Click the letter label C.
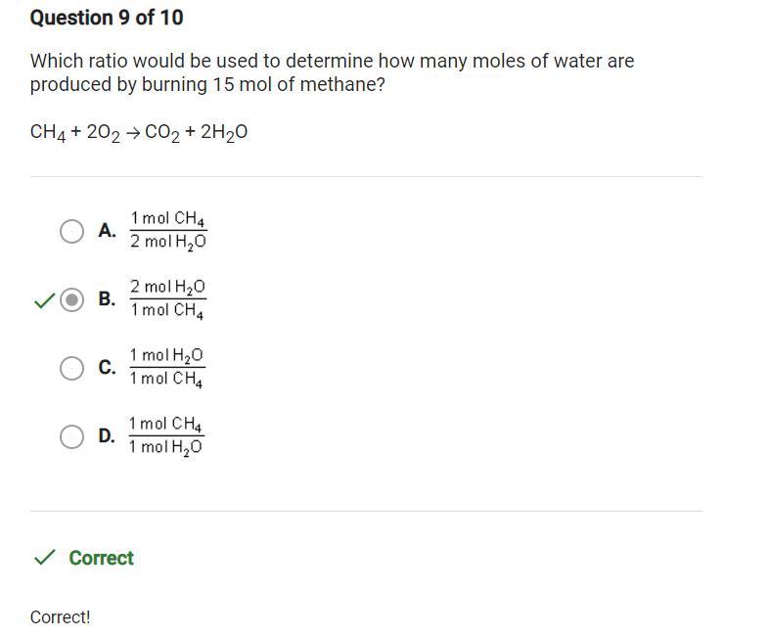This screenshot has height=636, width=770. tap(107, 368)
